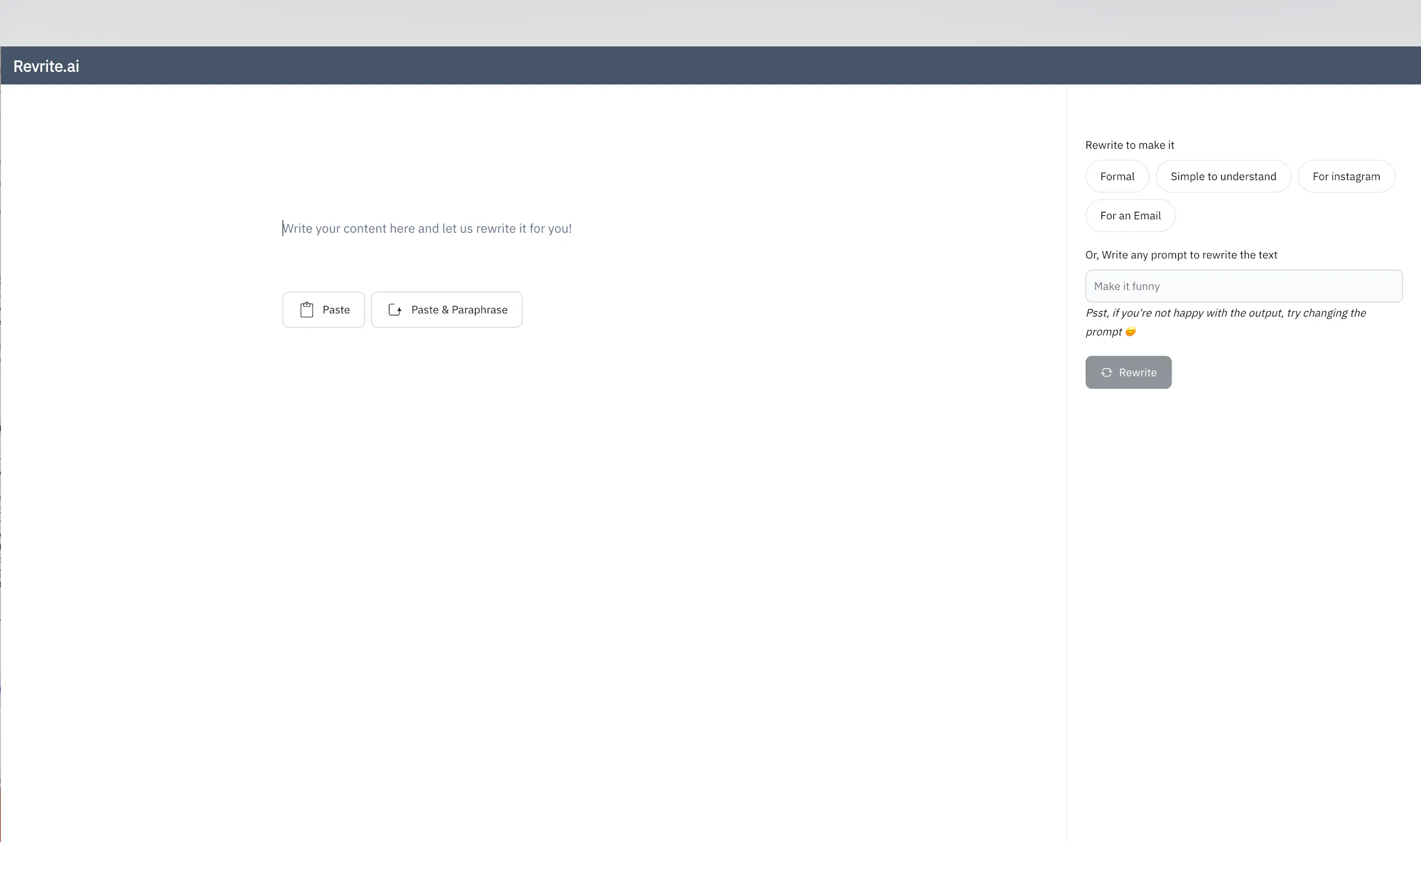
Task: Pick the For instagram style chip
Action: (1345, 176)
